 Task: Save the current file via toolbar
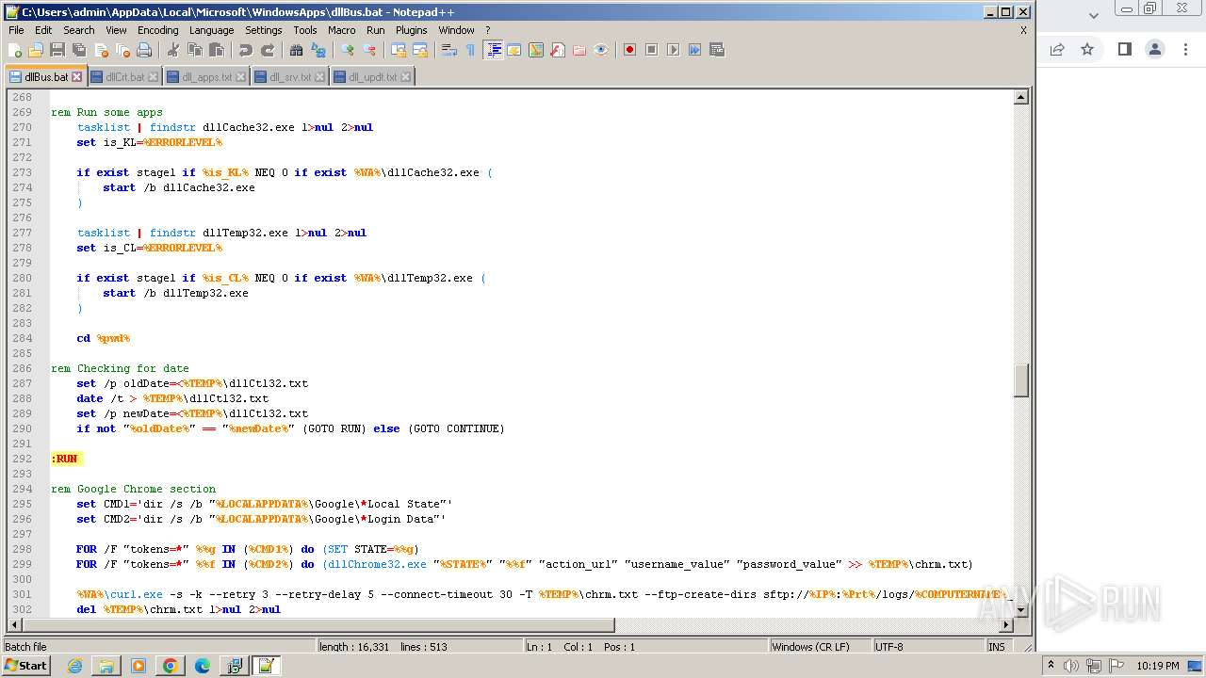click(x=57, y=50)
